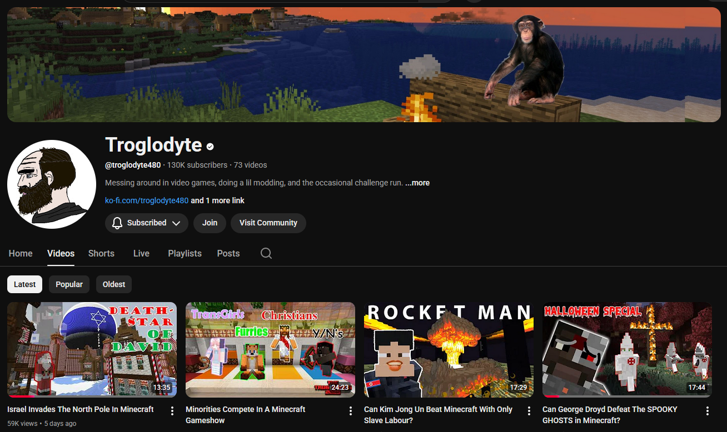Open the Troglodyte channel avatar image
Screen dimensions: 727x432
pos(52,184)
